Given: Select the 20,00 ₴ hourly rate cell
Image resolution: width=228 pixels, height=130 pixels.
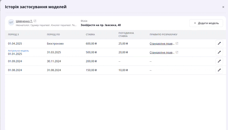Looking at the screenshot, I should tap(123, 52).
